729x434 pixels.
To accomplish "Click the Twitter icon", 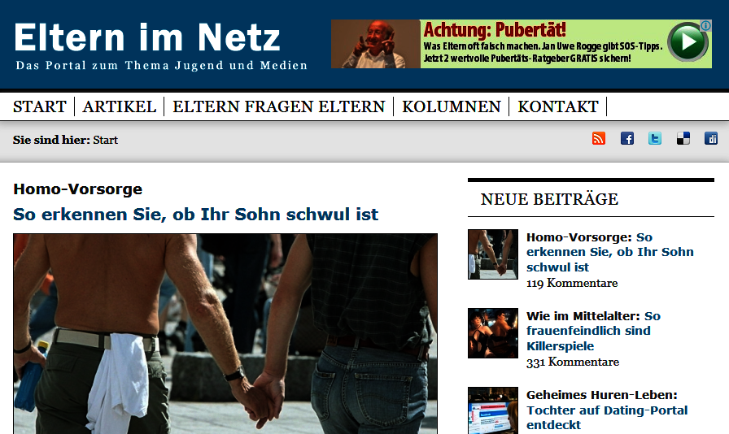I will [655, 138].
